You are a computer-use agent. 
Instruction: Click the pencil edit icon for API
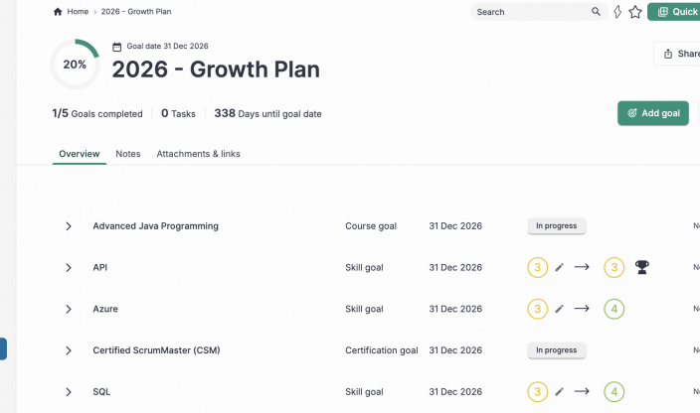560,267
